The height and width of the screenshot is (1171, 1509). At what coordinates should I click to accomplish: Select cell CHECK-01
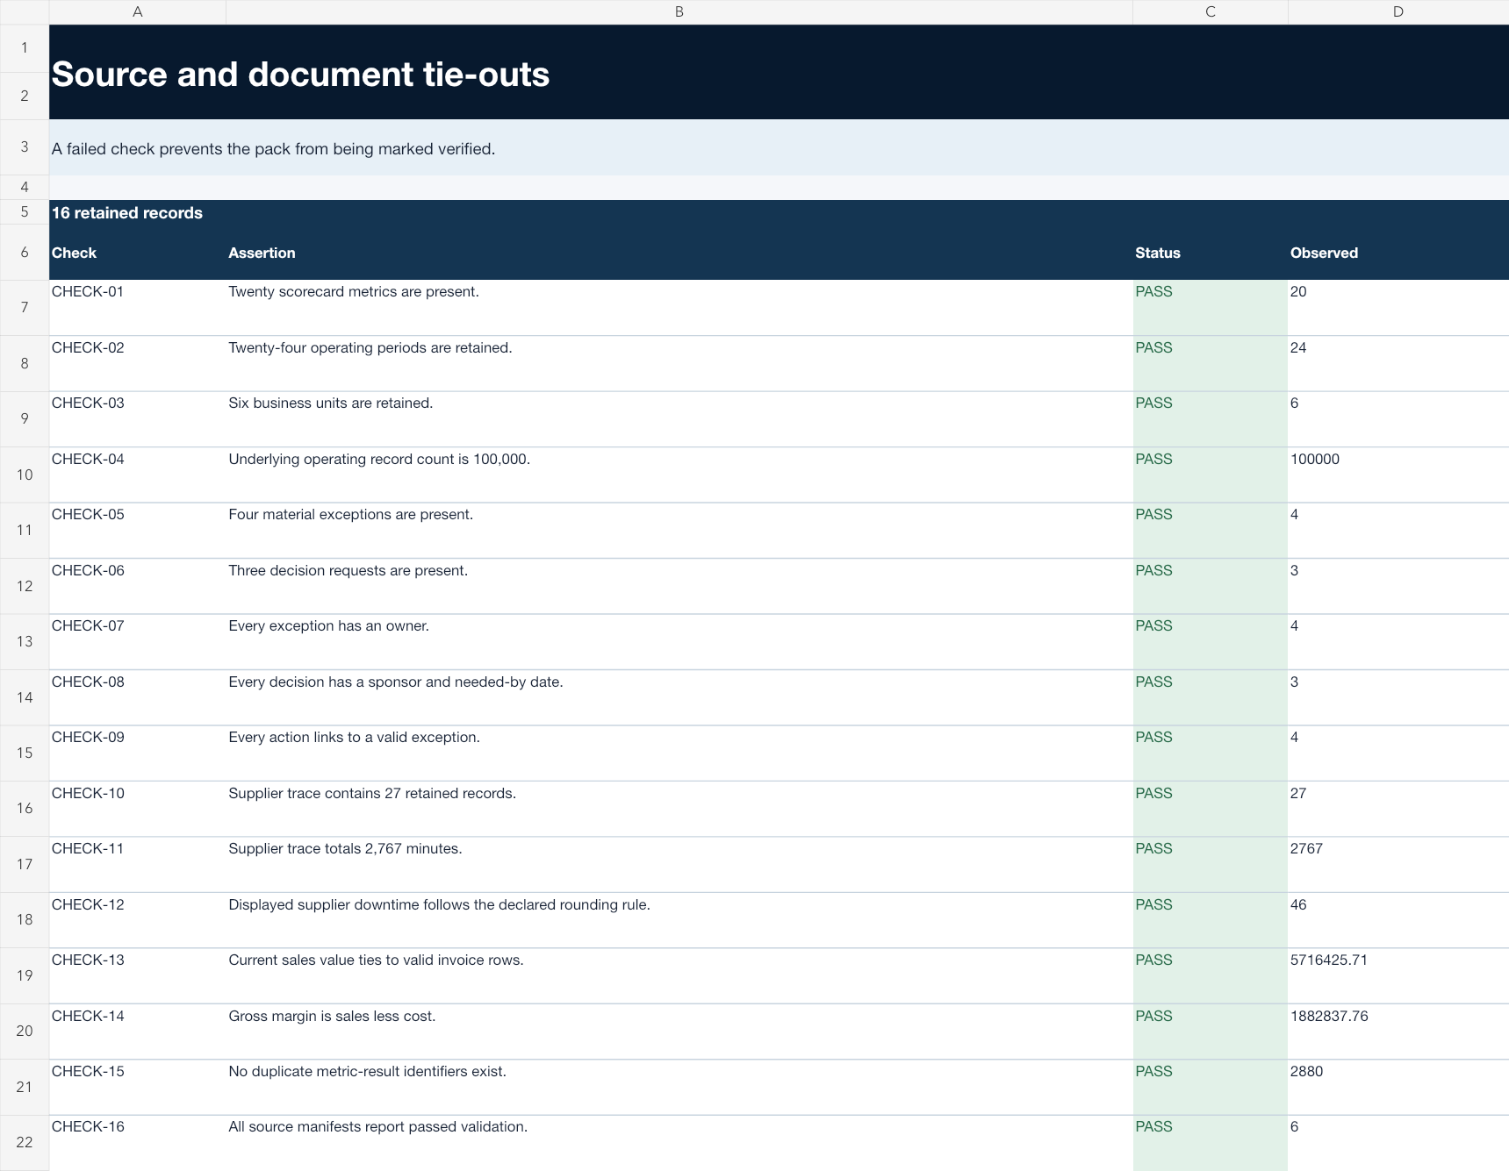[137, 308]
